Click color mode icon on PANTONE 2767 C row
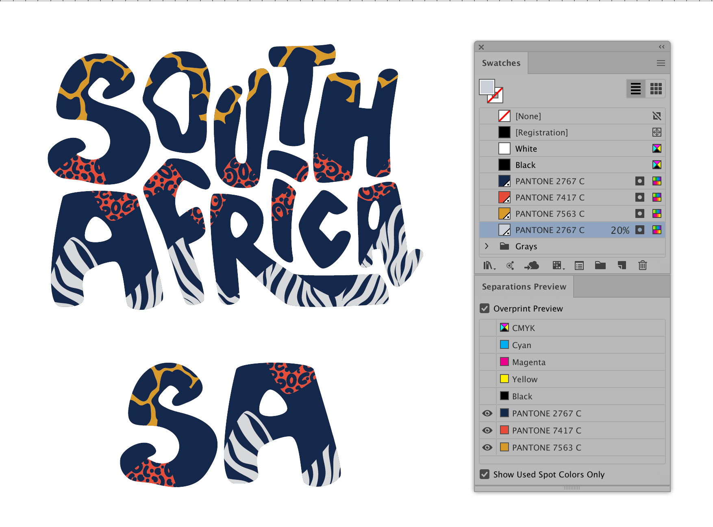This screenshot has width=713, height=527. point(657,181)
